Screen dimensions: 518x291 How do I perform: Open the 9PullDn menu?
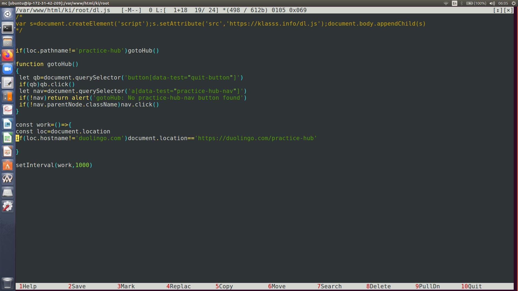tap(428, 286)
